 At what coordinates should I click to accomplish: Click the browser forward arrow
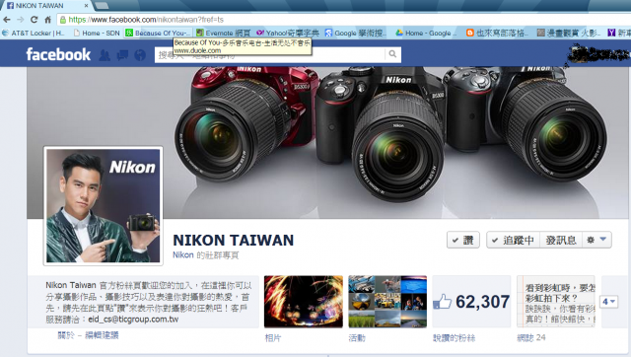click(x=20, y=20)
